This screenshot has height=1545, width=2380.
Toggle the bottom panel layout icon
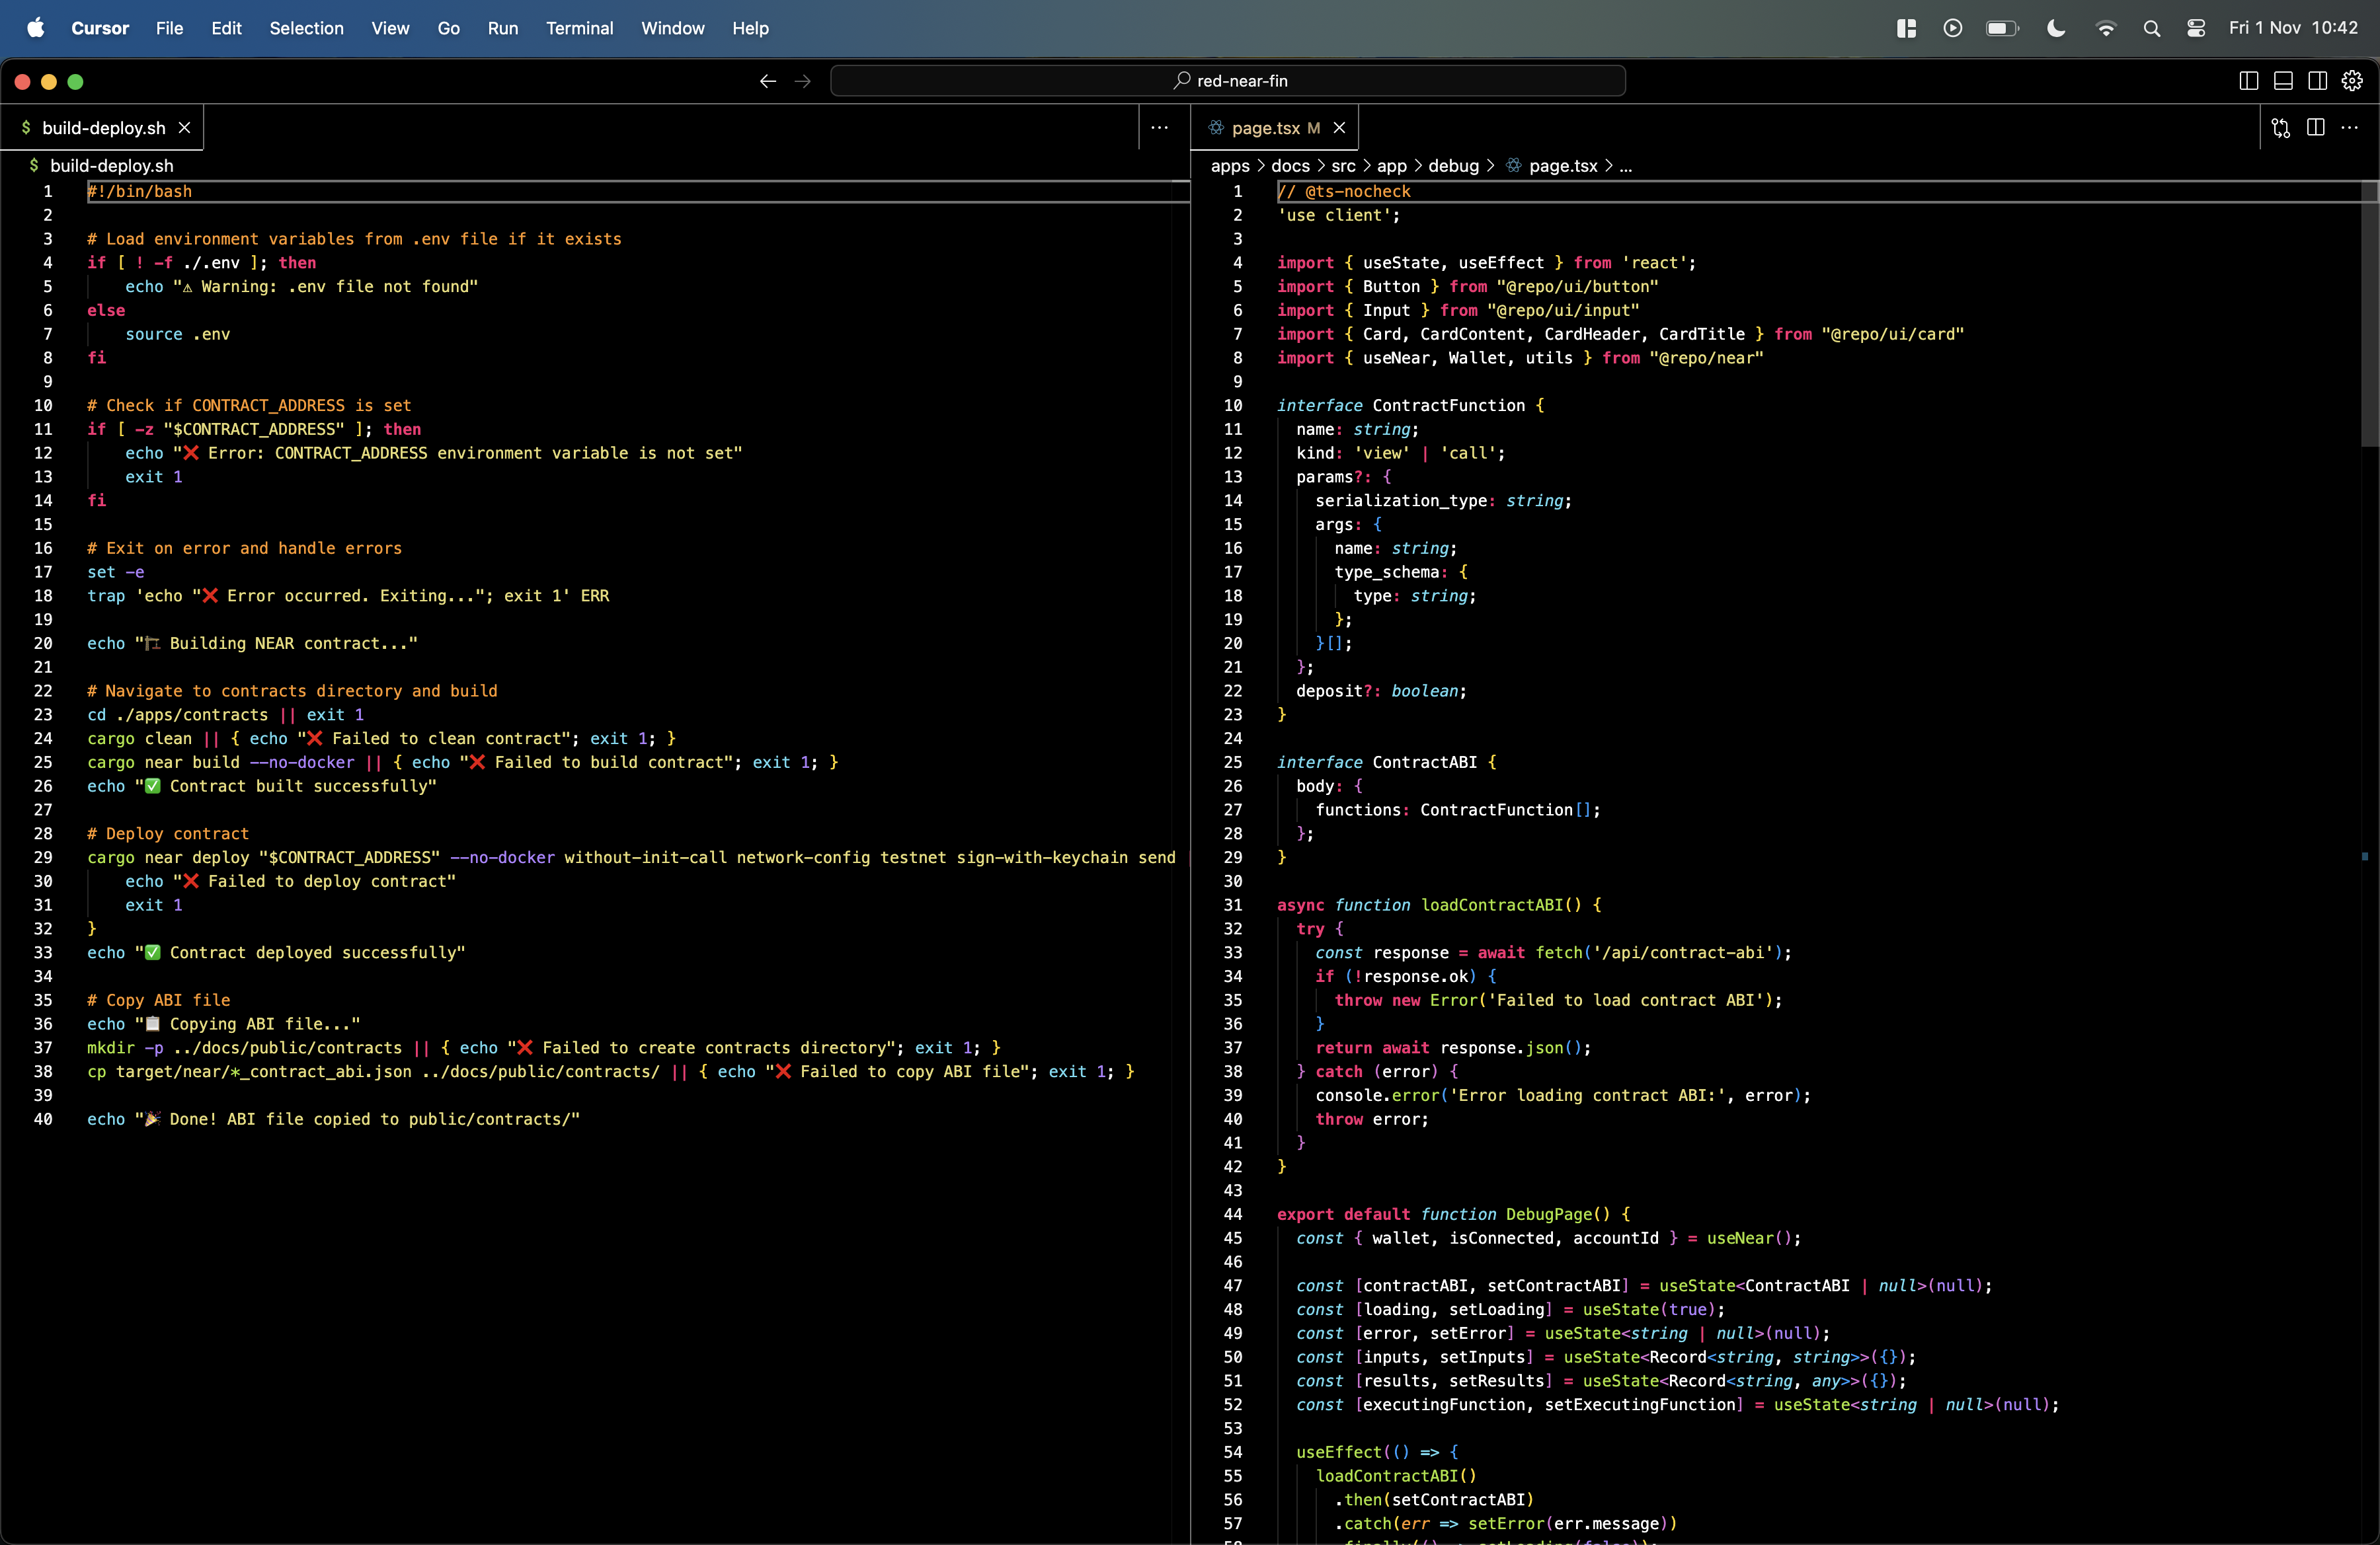[x=2283, y=81]
